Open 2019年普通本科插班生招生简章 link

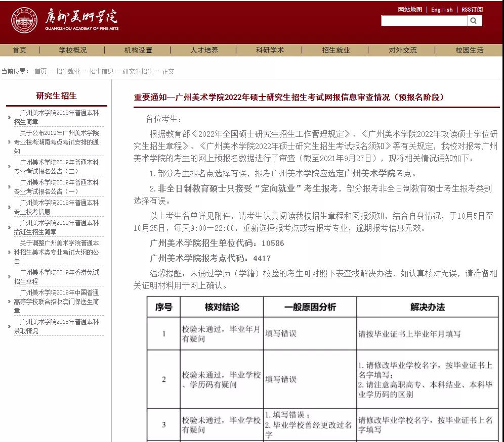click(57, 227)
